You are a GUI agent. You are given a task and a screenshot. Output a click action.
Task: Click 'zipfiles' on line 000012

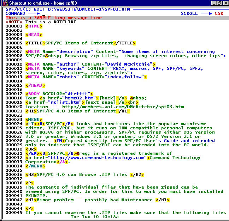[x=116, y=73]
